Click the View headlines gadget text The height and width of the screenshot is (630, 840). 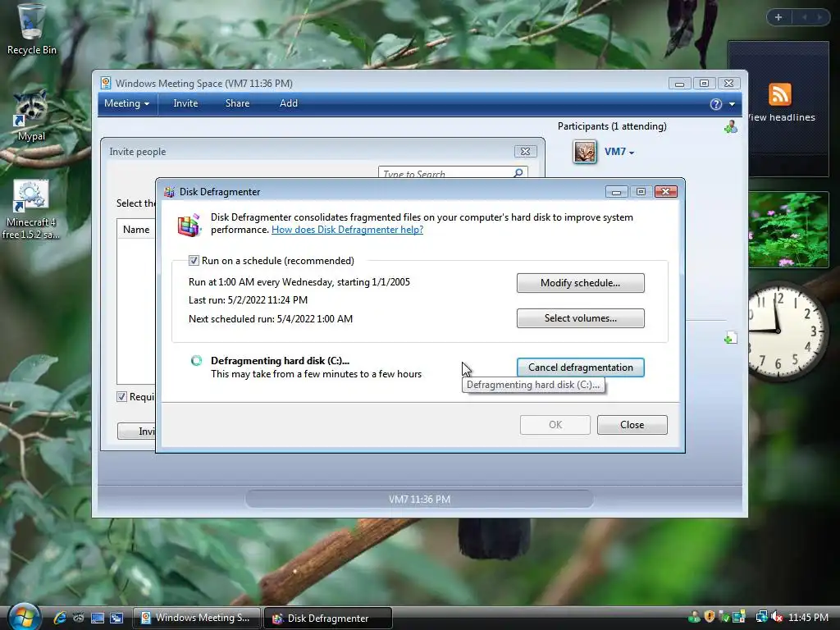(x=782, y=117)
